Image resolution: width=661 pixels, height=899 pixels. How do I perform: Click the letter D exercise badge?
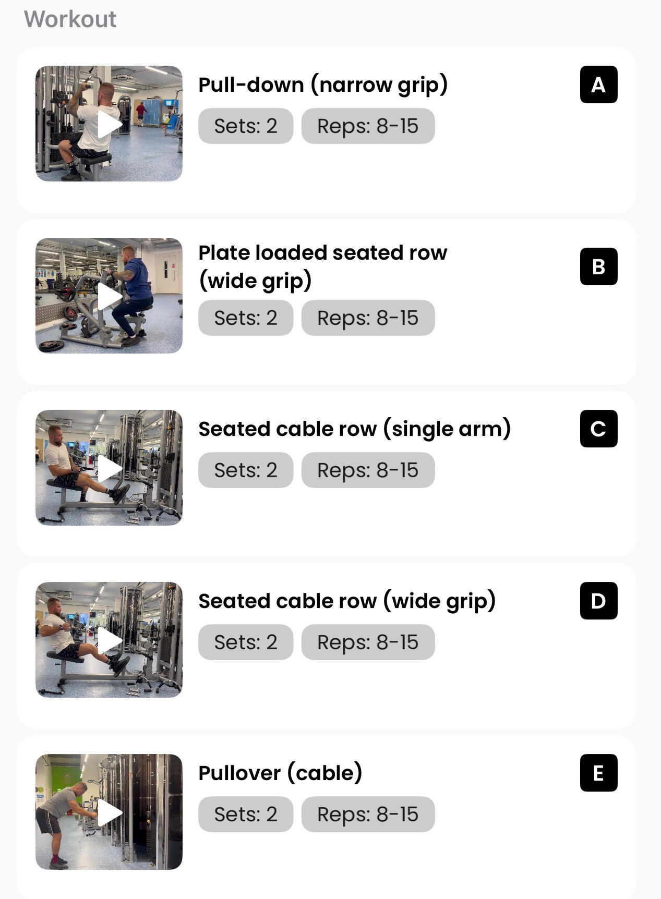click(598, 601)
